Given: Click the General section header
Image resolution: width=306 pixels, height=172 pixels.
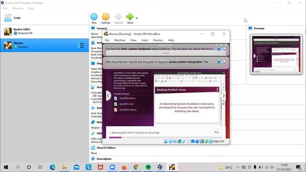Looking at the screenshot, I should pyautogui.click(x=102, y=29).
